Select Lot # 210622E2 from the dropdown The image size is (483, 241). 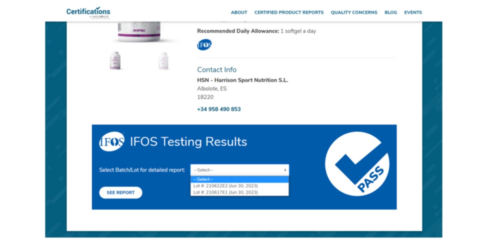pos(225,186)
